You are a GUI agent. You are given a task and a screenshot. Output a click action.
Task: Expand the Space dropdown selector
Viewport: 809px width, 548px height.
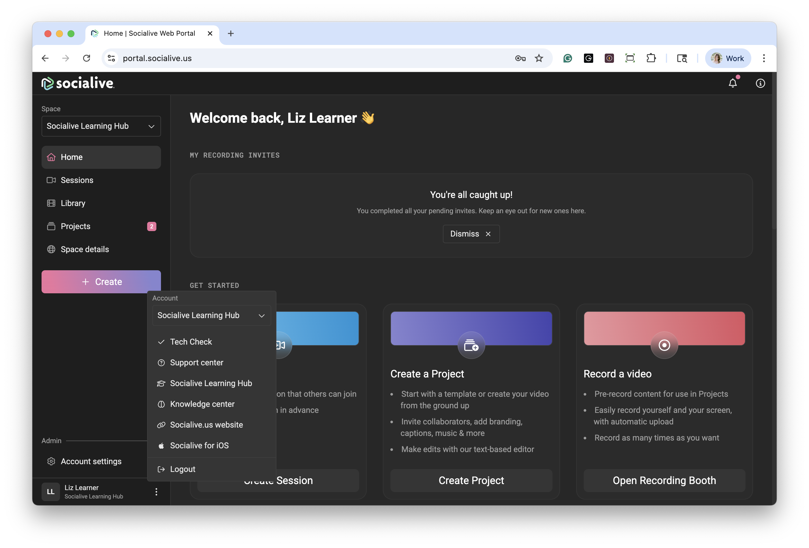101,126
